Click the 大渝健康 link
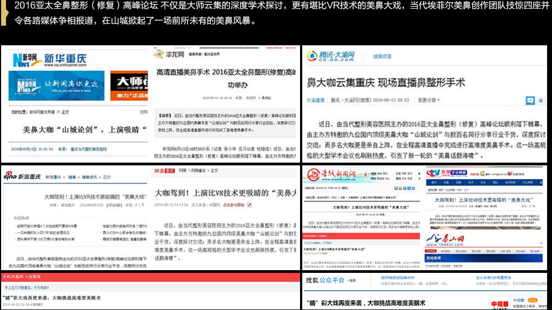 pos(315,100)
